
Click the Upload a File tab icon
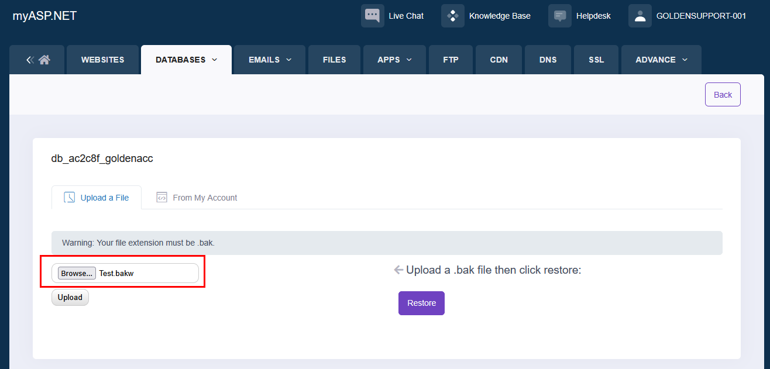[69, 198]
